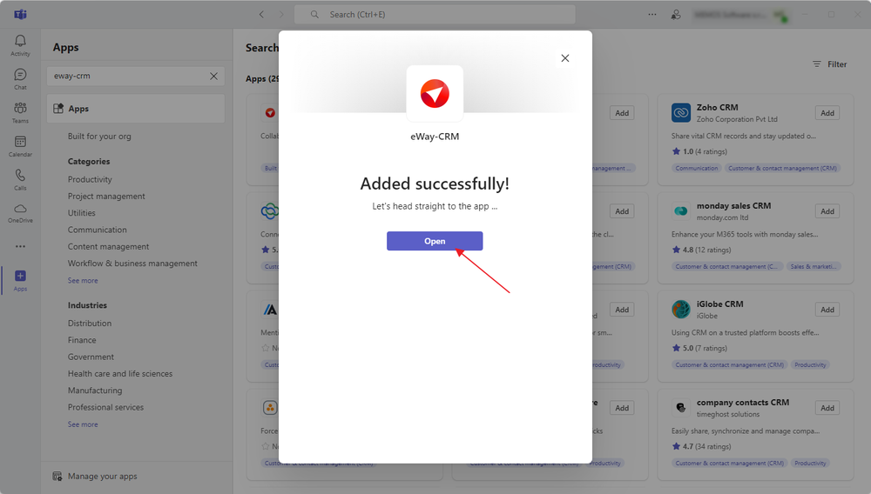The image size is (871, 494).
Task: Select the Productivity category
Action: pos(90,180)
